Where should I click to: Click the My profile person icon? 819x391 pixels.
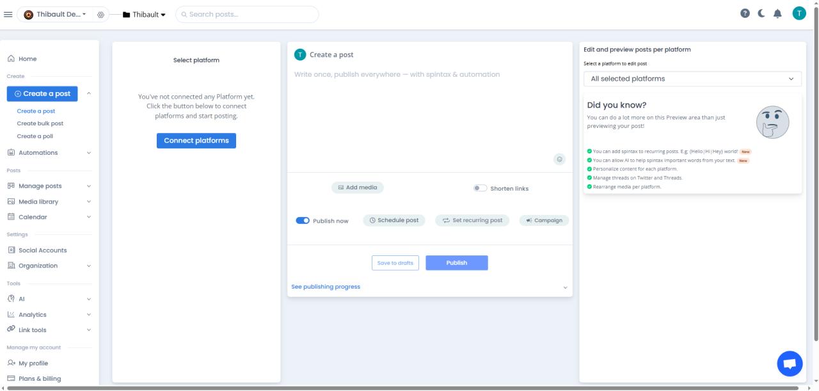pos(11,363)
